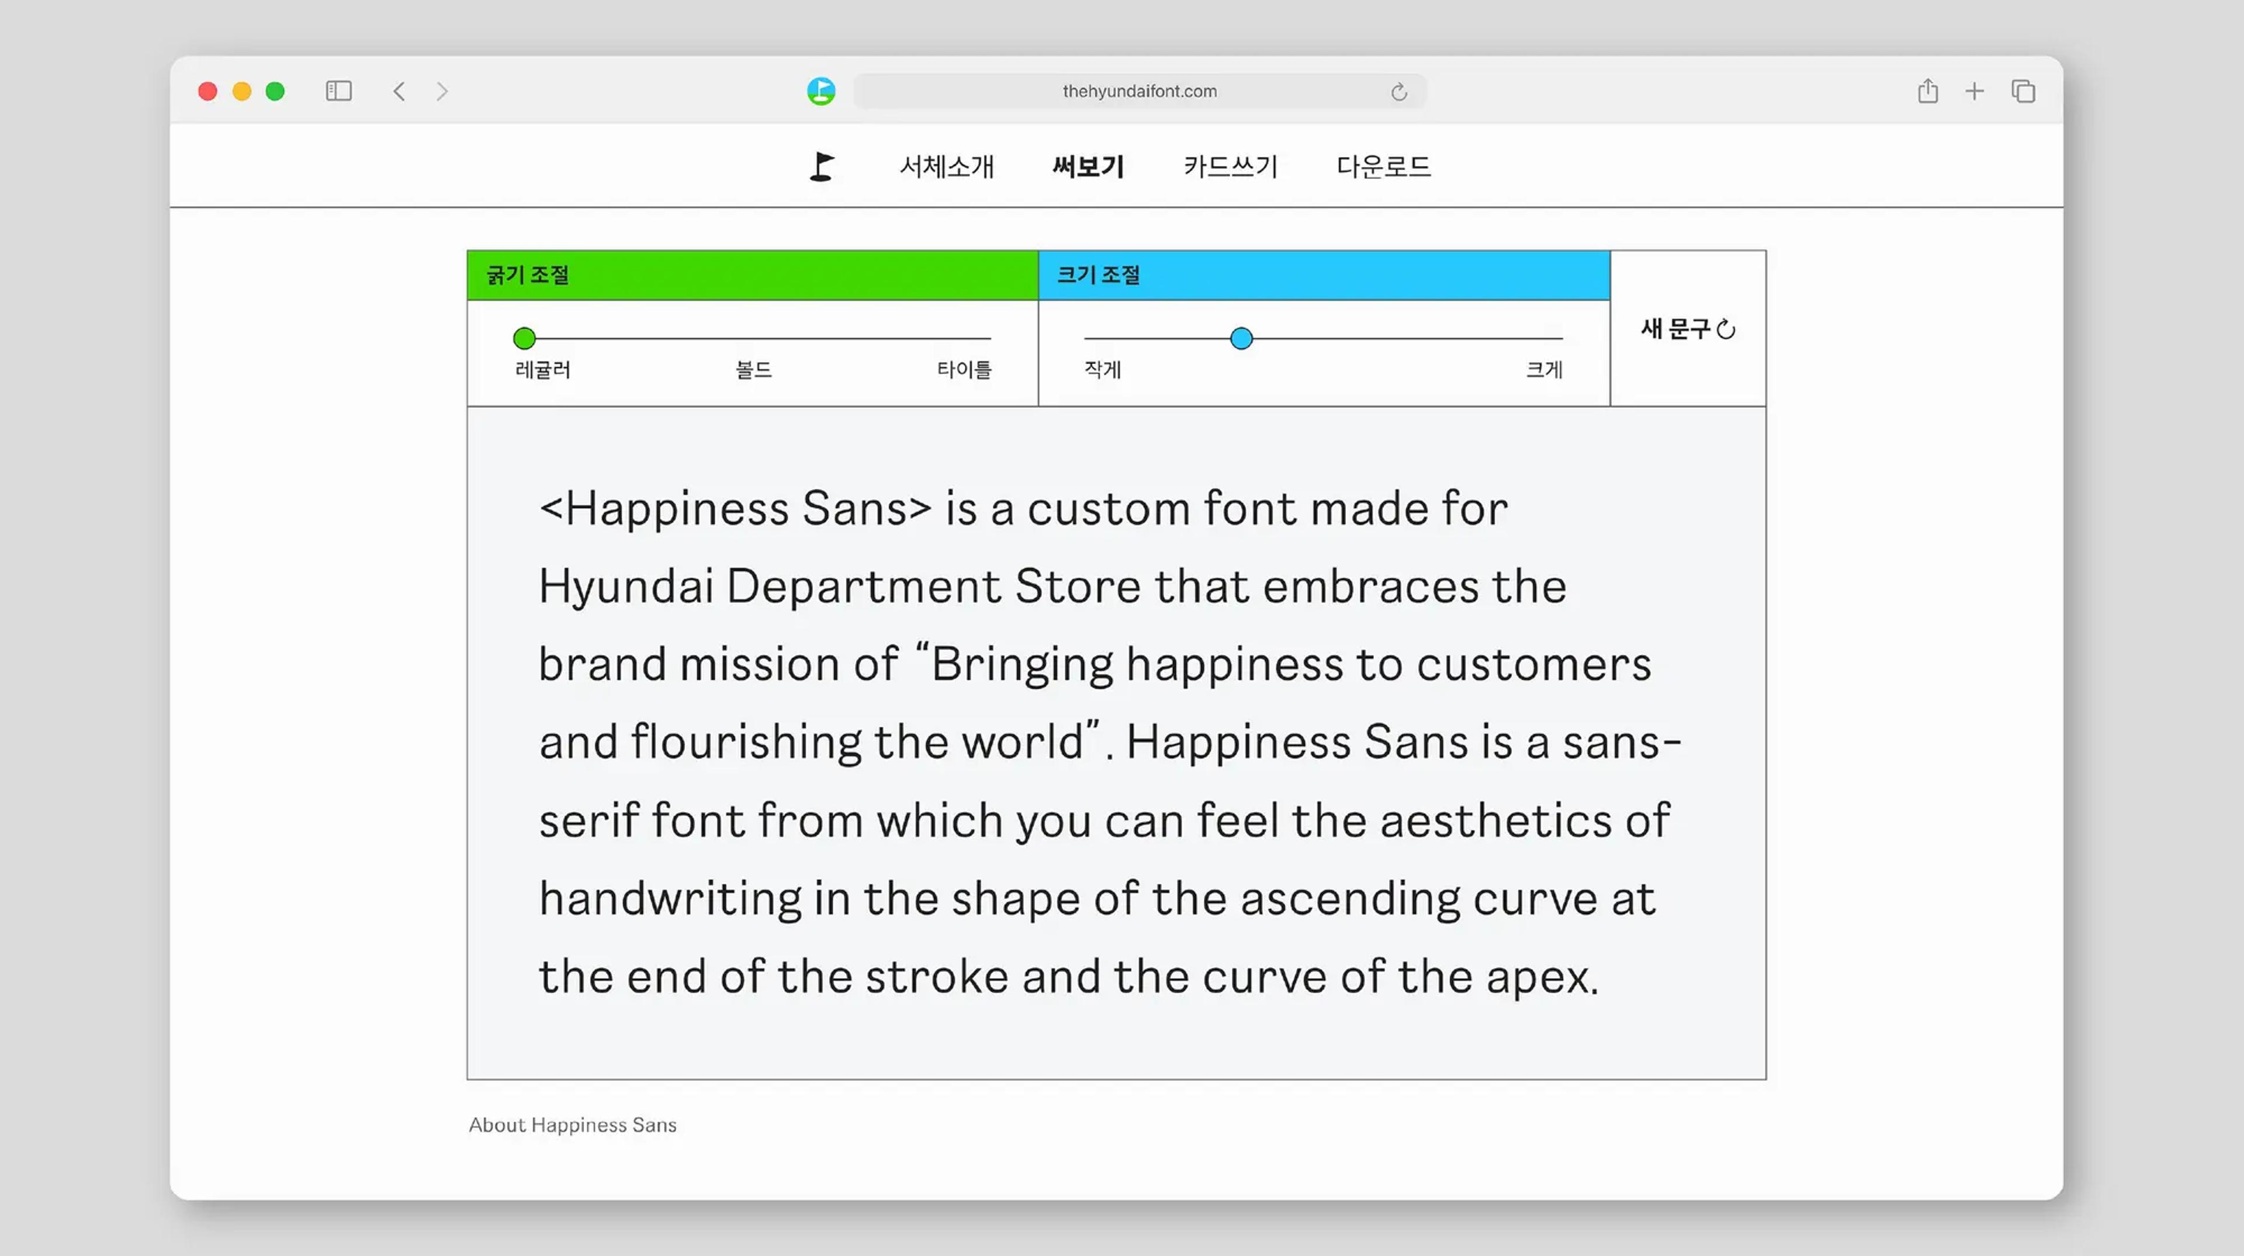Click the blue size slider handle

pyautogui.click(x=1241, y=338)
